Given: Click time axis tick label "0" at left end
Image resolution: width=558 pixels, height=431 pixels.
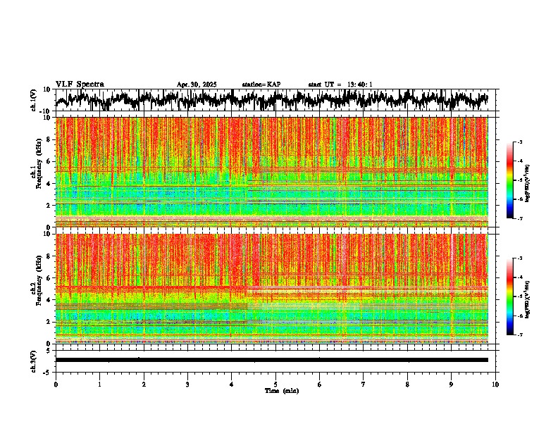Looking at the screenshot, I should 56,385.
